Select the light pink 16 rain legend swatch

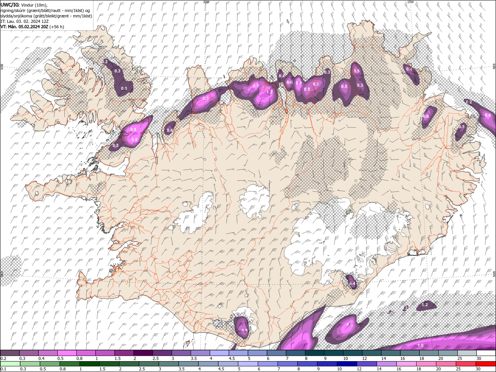[406, 364]
